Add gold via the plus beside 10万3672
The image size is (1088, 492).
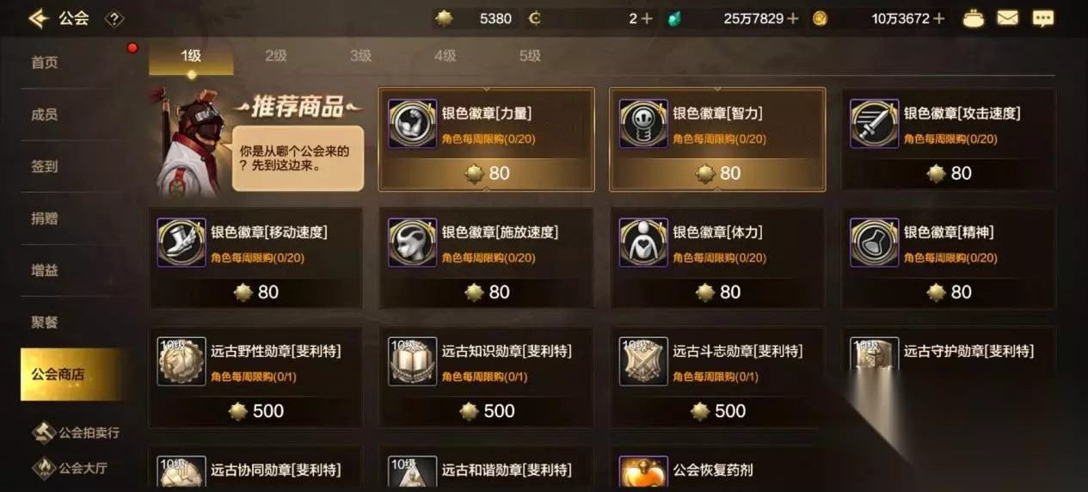pos(938,18)
